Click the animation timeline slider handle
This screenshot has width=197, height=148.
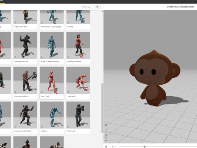pos(144,147)
